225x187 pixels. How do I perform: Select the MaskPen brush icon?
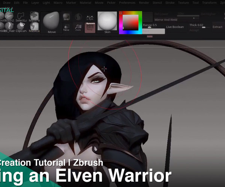pyautogui.click(x=34, y=17)
